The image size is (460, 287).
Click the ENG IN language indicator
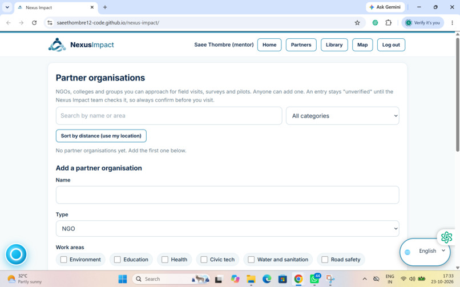pos(390,279)
